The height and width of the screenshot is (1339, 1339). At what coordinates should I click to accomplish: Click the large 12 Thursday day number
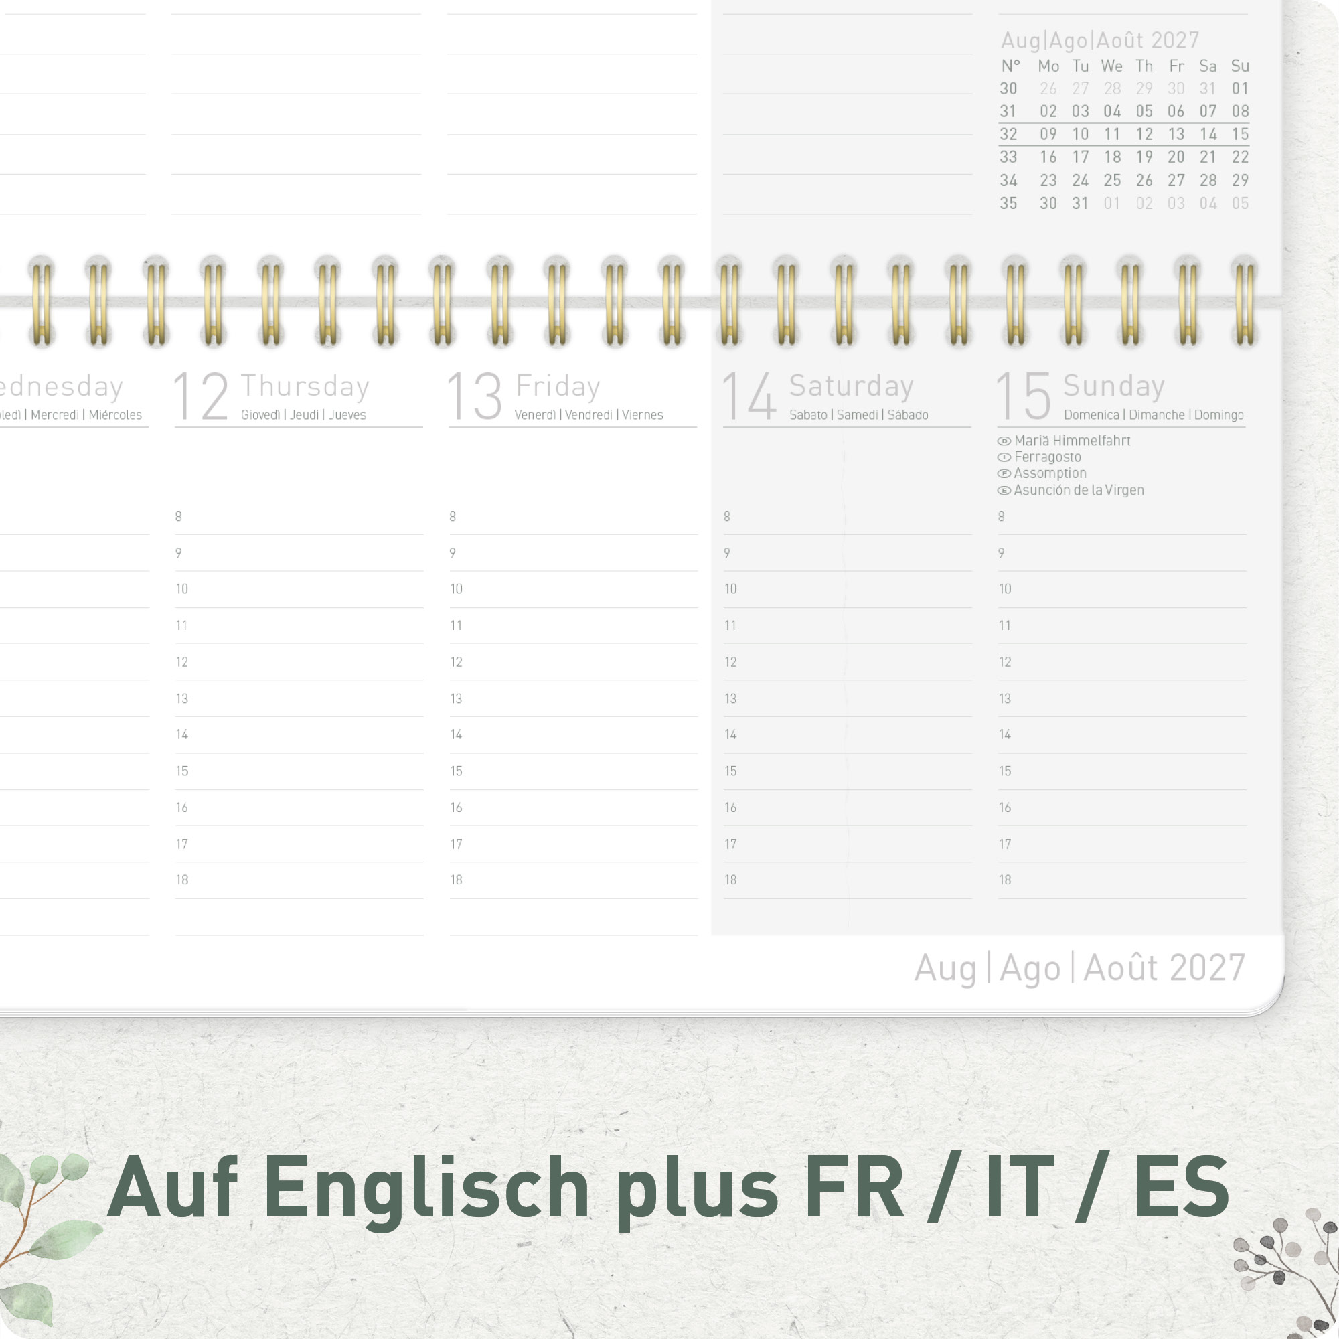point(200,396)
